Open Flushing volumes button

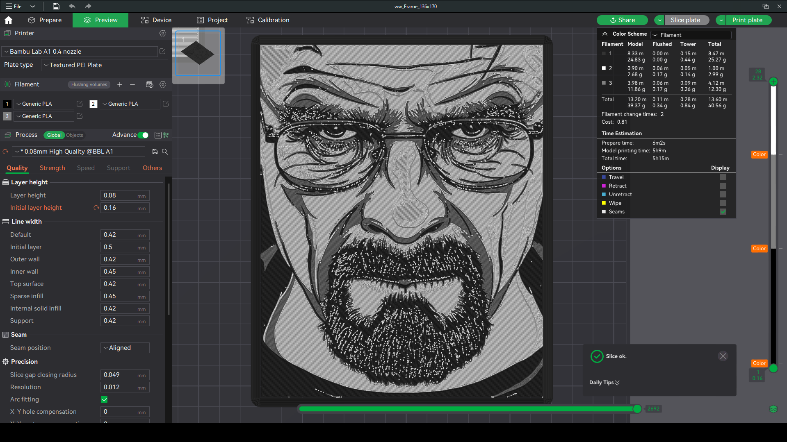[89, 84]
